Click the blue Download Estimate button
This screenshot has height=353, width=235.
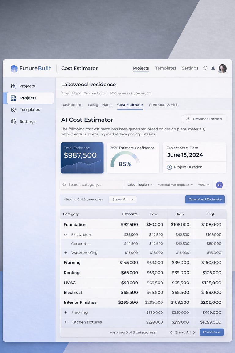coord(205,199)
